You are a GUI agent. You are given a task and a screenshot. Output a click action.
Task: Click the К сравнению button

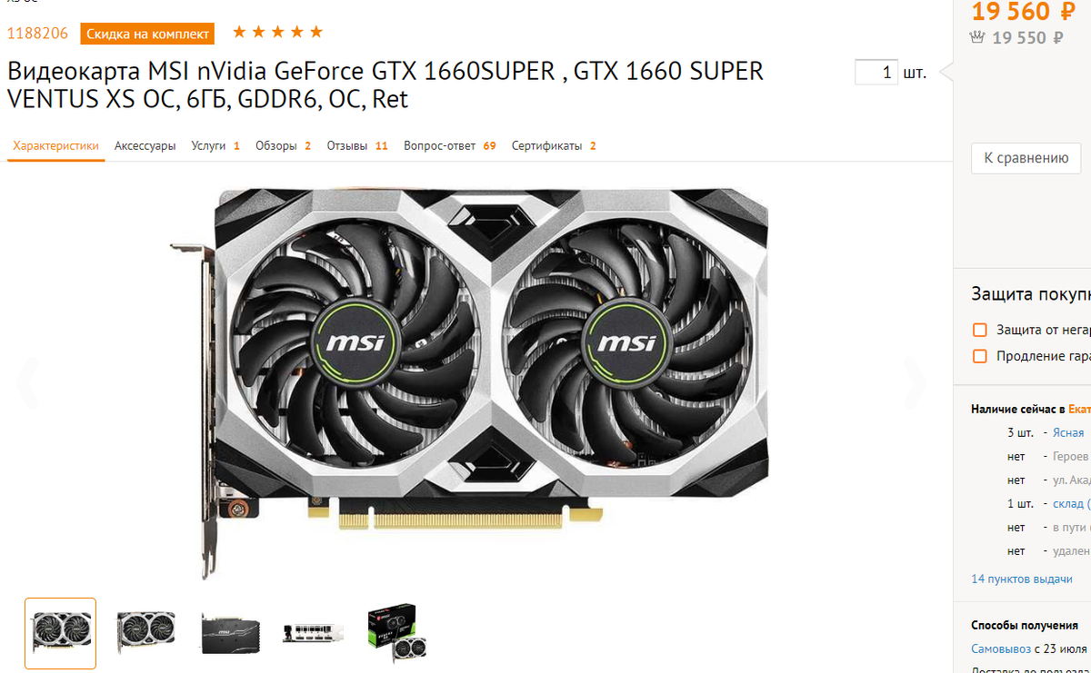(1026, 158)
